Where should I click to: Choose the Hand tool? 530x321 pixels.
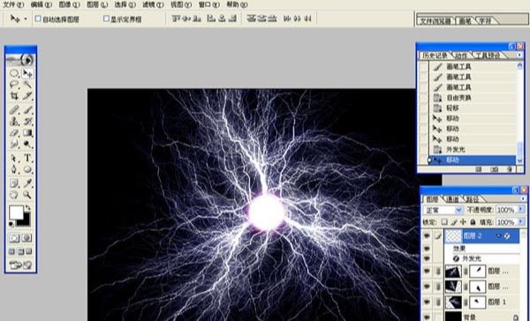14,194
